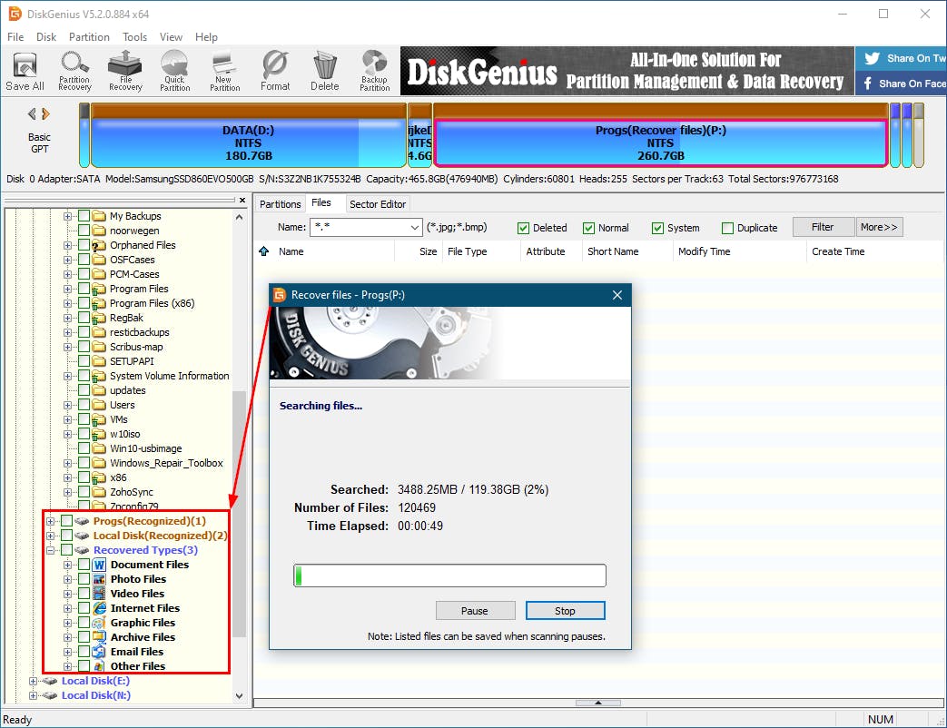Expand the Local Disk(Recognized)(2) node
Viewport: 947px width, 728px height.
click(x=50, y=536)
